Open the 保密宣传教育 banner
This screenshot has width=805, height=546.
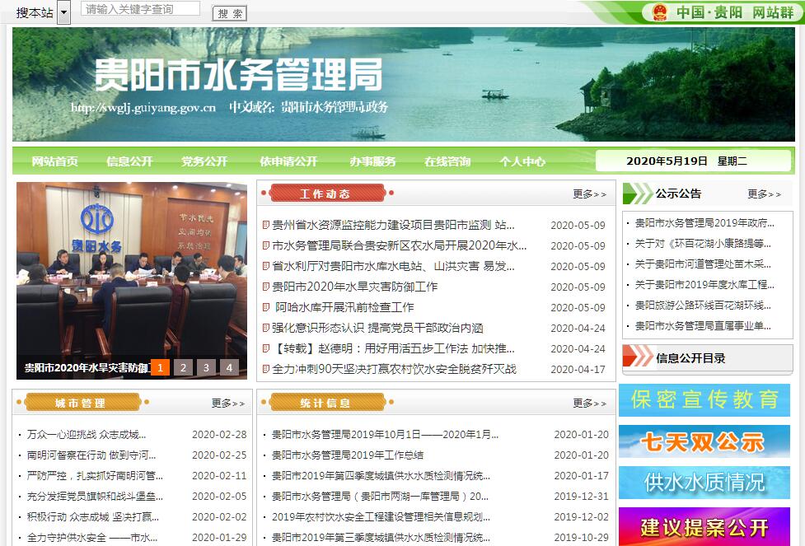(704, 400)
